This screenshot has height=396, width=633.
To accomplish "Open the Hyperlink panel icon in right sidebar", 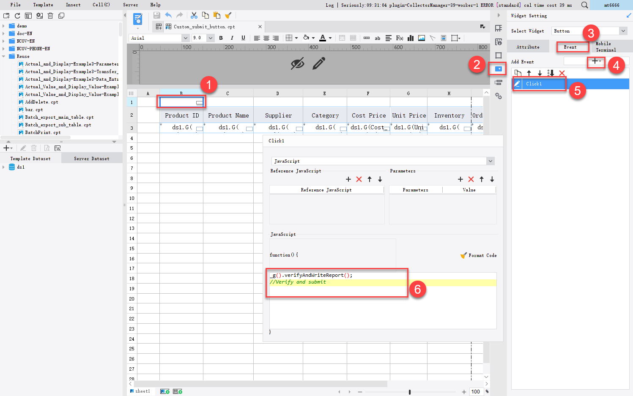I will pos(499,96).
